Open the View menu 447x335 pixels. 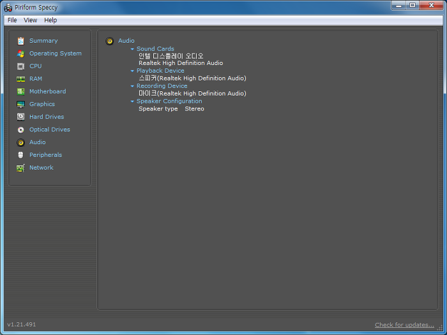point(30,20)
